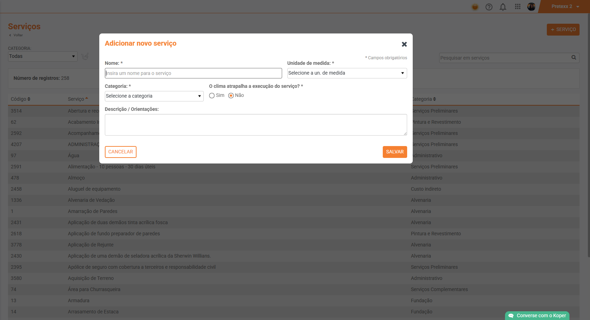The height and width of the screenshot is (320, 590).
Task: Click Alimentação - 10 pessoas row
Action: [x=294, y=167]
